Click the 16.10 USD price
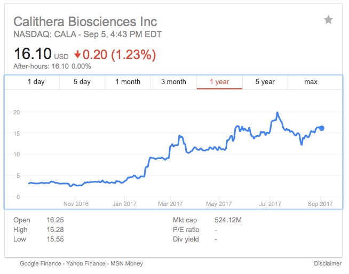349x274 pixels. tap(32, 54)
